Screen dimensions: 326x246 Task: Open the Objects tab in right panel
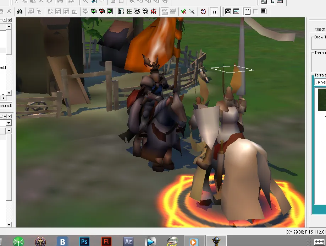(x=320, y=29)
